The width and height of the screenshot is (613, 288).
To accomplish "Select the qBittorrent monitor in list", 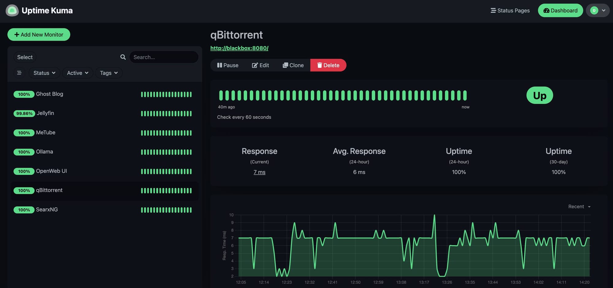I will point(105,190).
